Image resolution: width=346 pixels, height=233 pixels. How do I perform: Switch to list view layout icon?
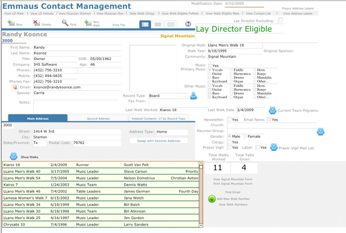tap(158, 24)
